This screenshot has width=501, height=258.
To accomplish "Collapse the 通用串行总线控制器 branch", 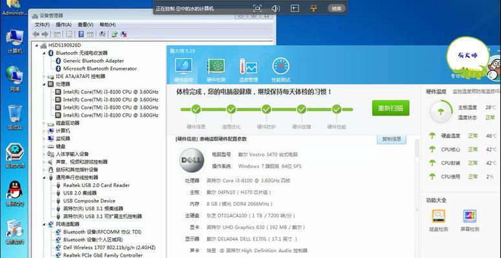I will (x=44, y=177).
